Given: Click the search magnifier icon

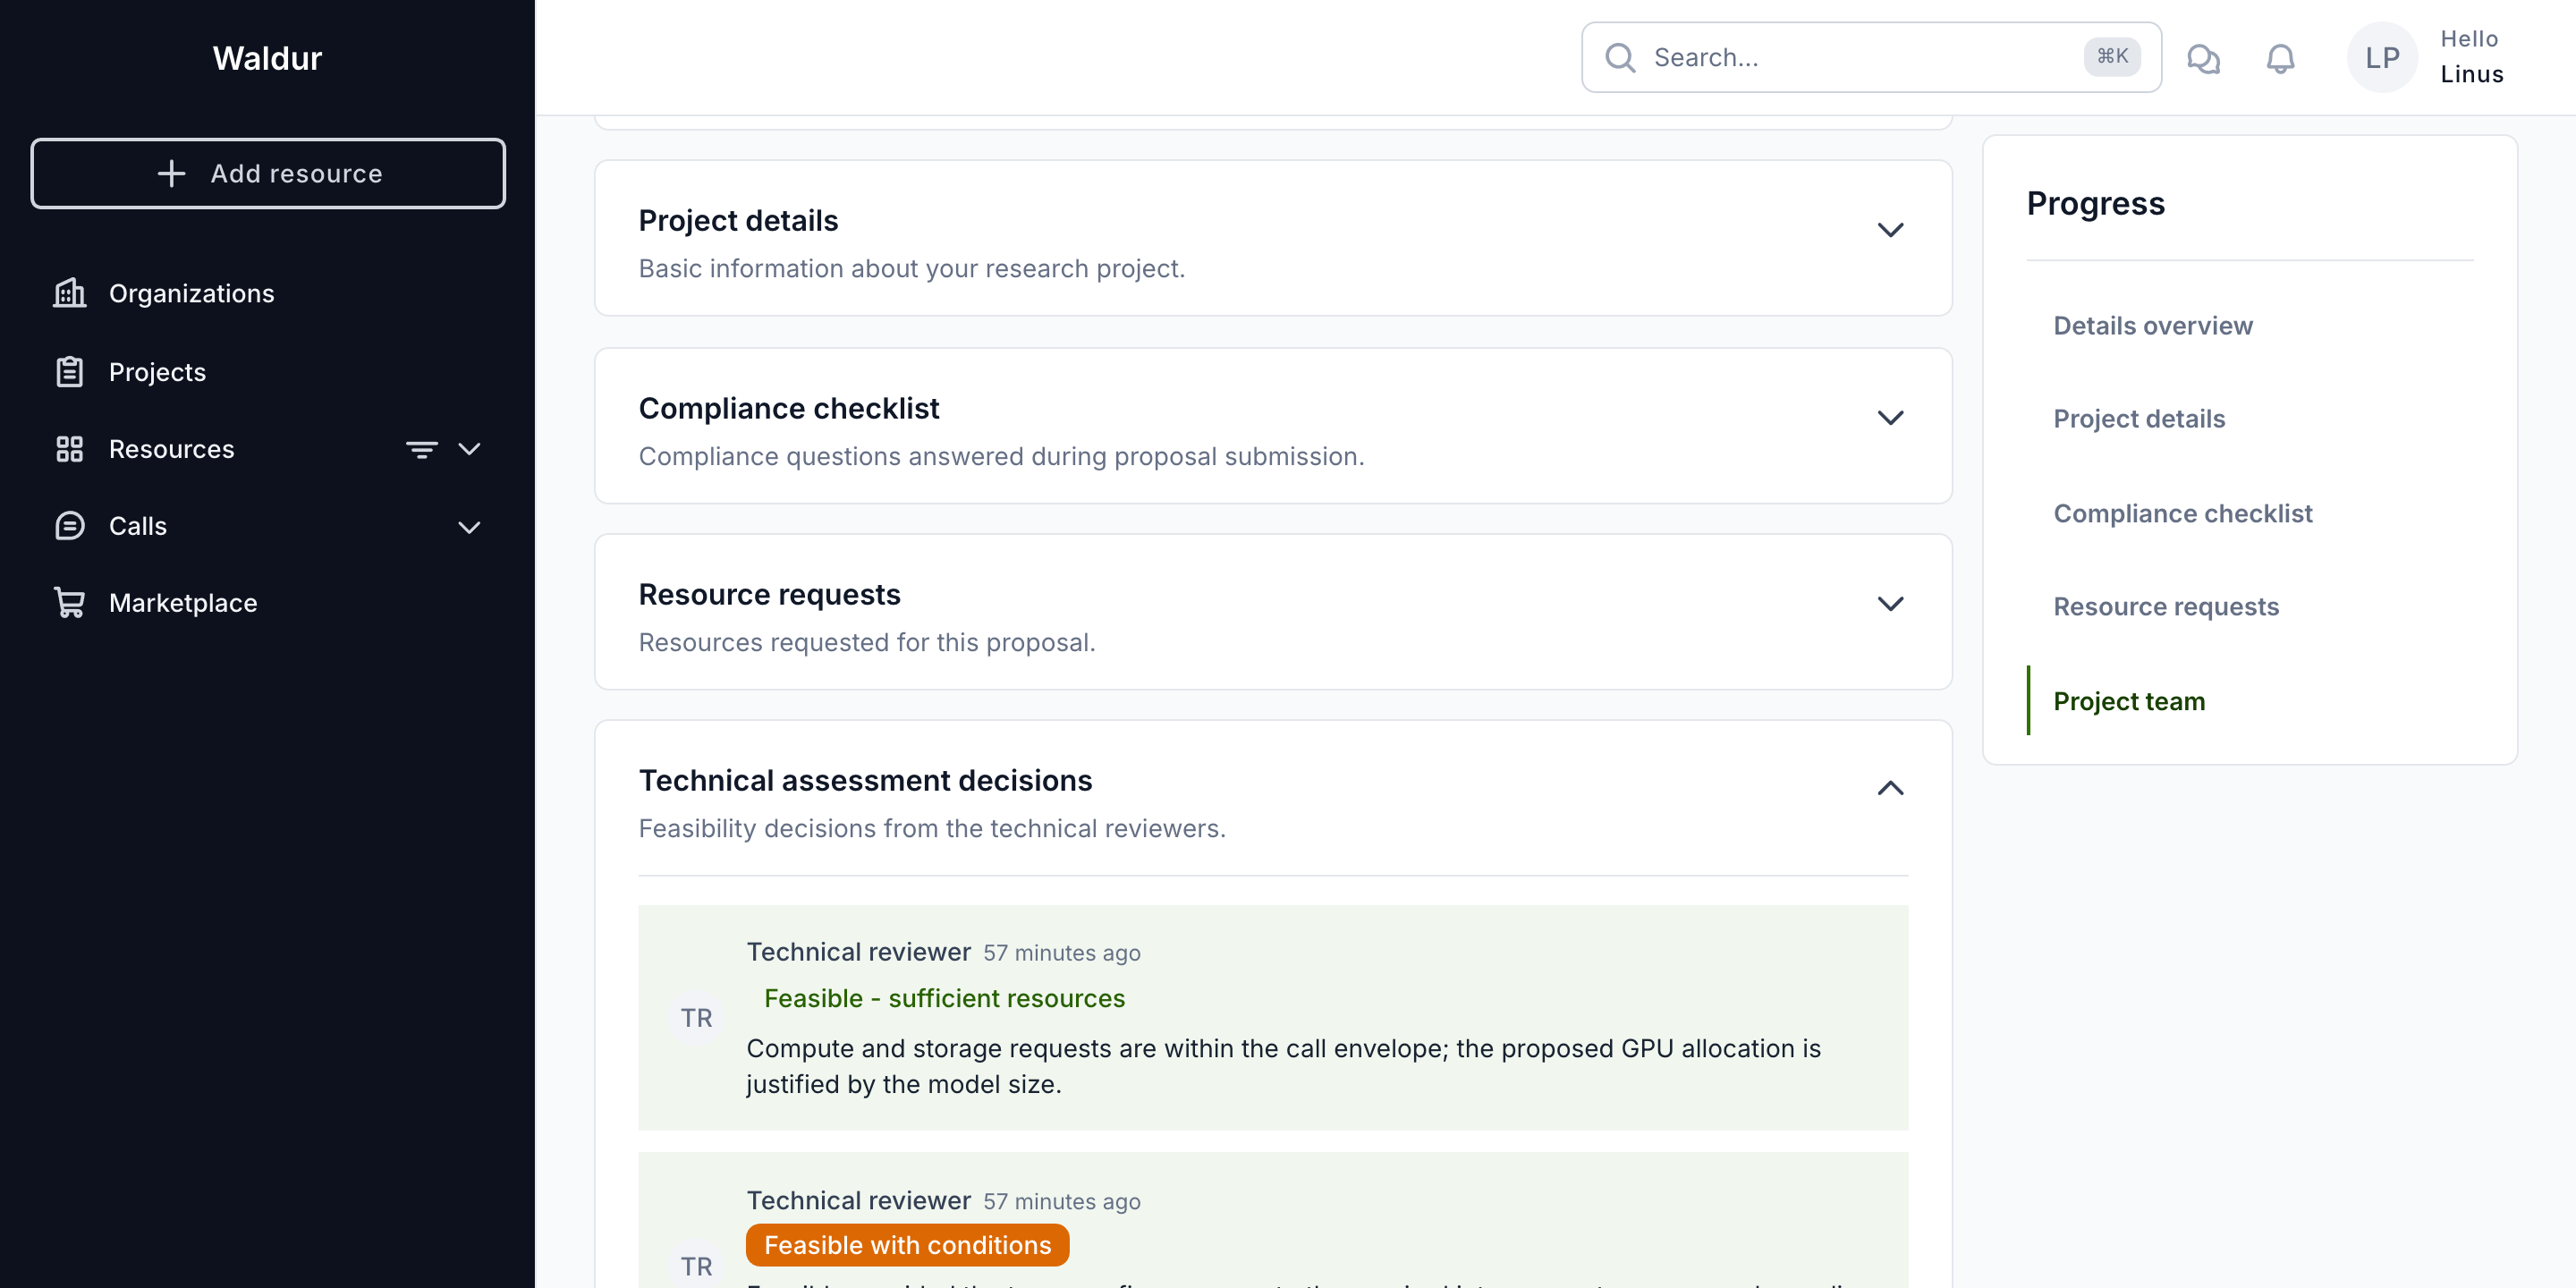Looking at the screenshot, I should 1620,58.
